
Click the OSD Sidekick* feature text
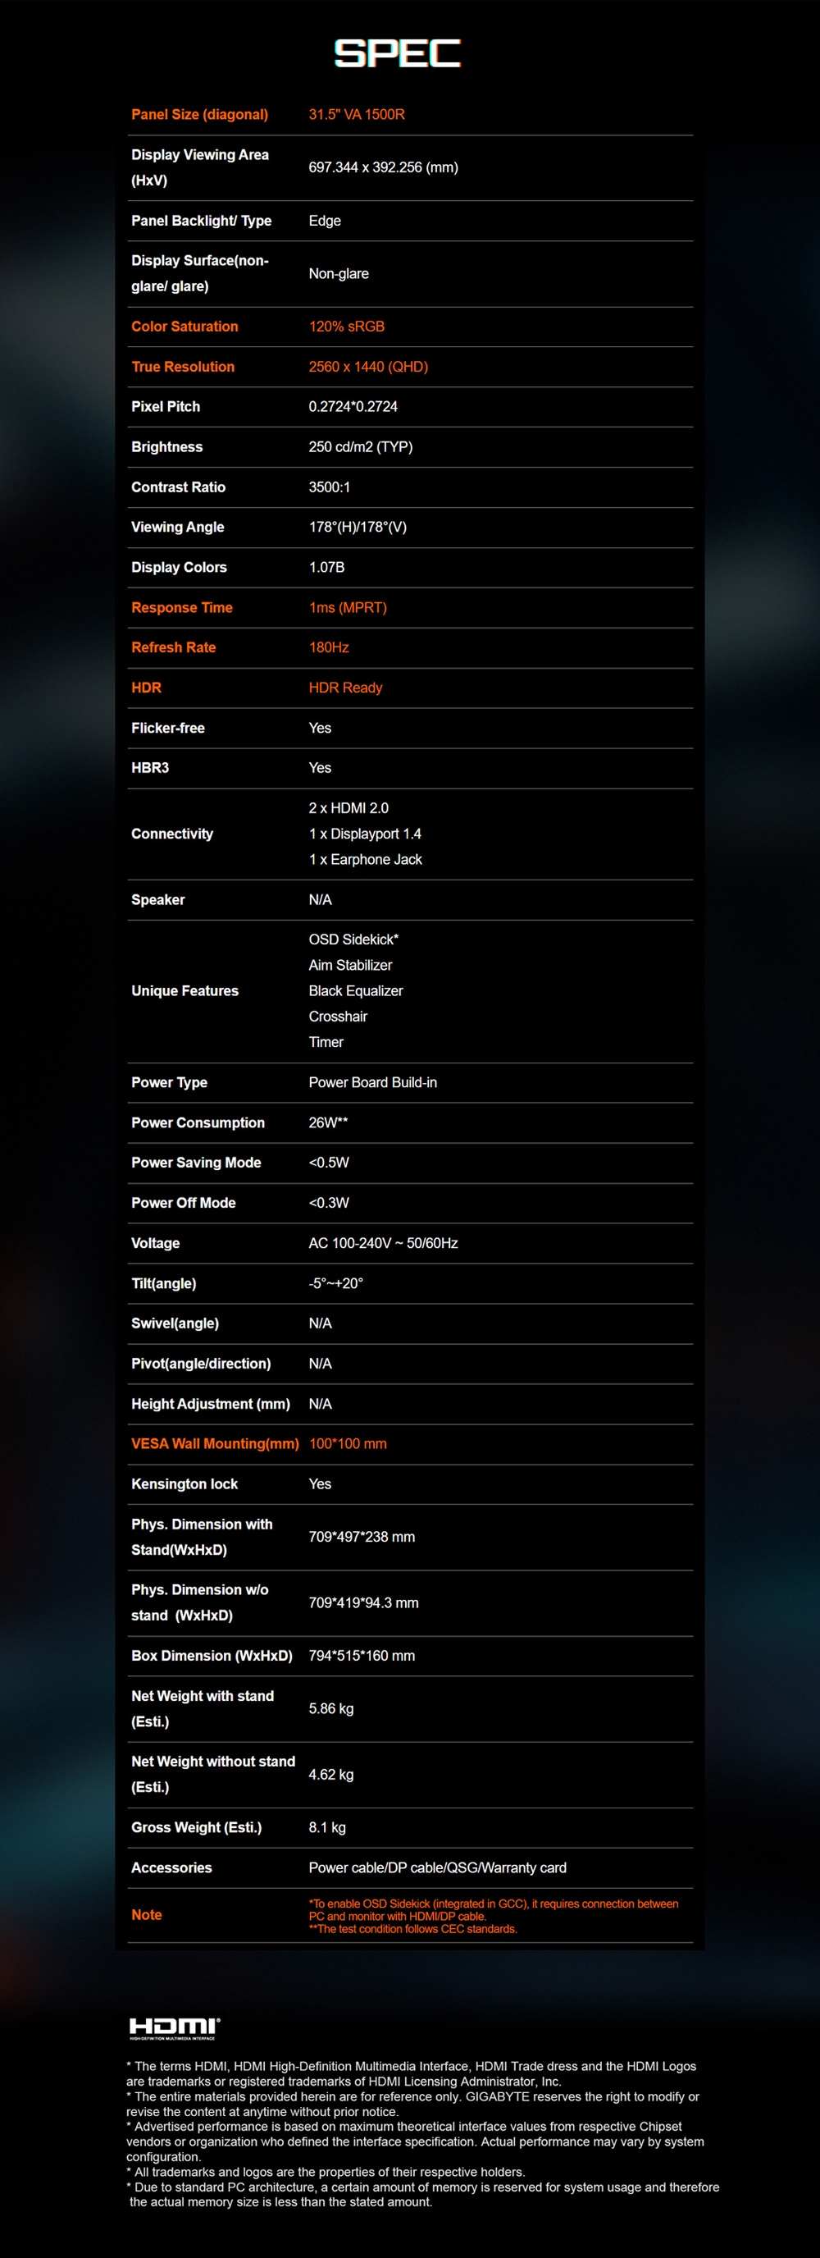[353, 939]
